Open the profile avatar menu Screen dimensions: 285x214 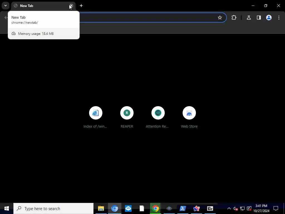coord(269,18)
